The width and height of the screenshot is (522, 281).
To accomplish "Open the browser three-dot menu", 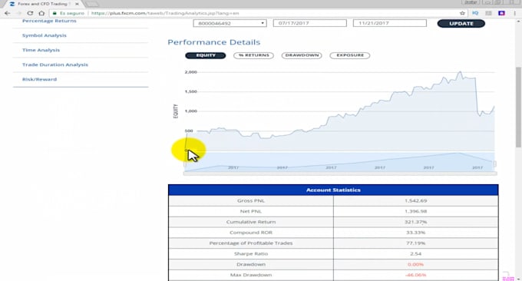I will [x=515, y=13].
